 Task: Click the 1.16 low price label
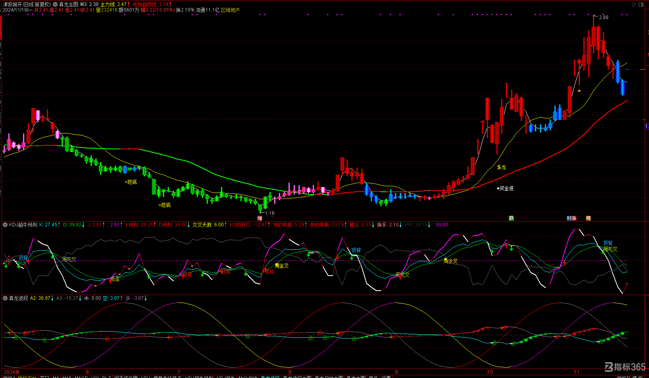[x=269, y=213]
